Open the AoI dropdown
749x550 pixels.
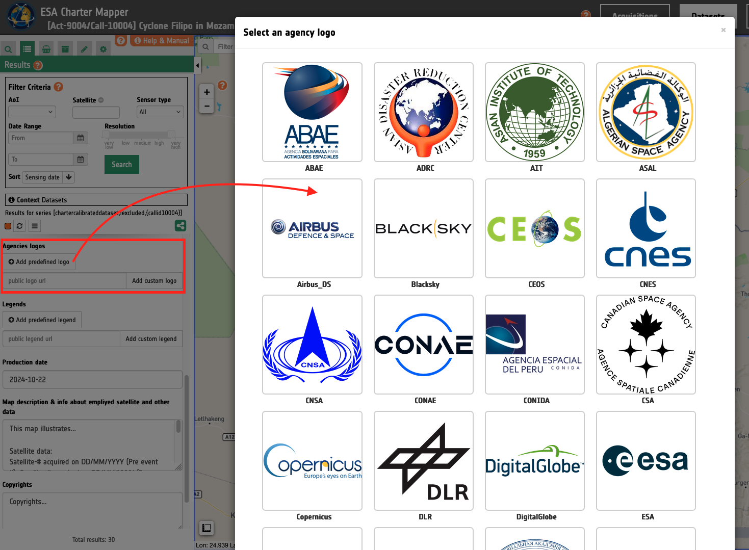(32, 112)
